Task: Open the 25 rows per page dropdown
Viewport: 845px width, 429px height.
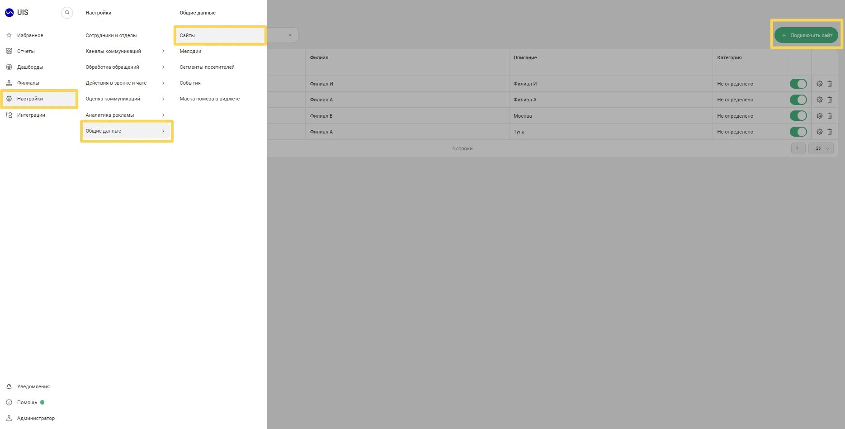Action: [x=821, y=148]
